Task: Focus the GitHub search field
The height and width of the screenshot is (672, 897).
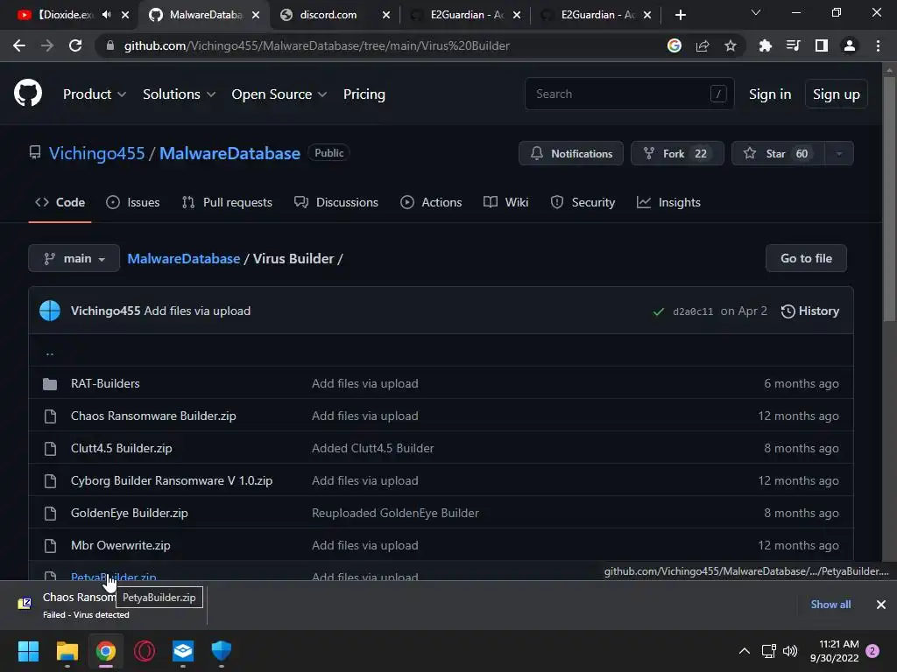Action: point(629,94)
